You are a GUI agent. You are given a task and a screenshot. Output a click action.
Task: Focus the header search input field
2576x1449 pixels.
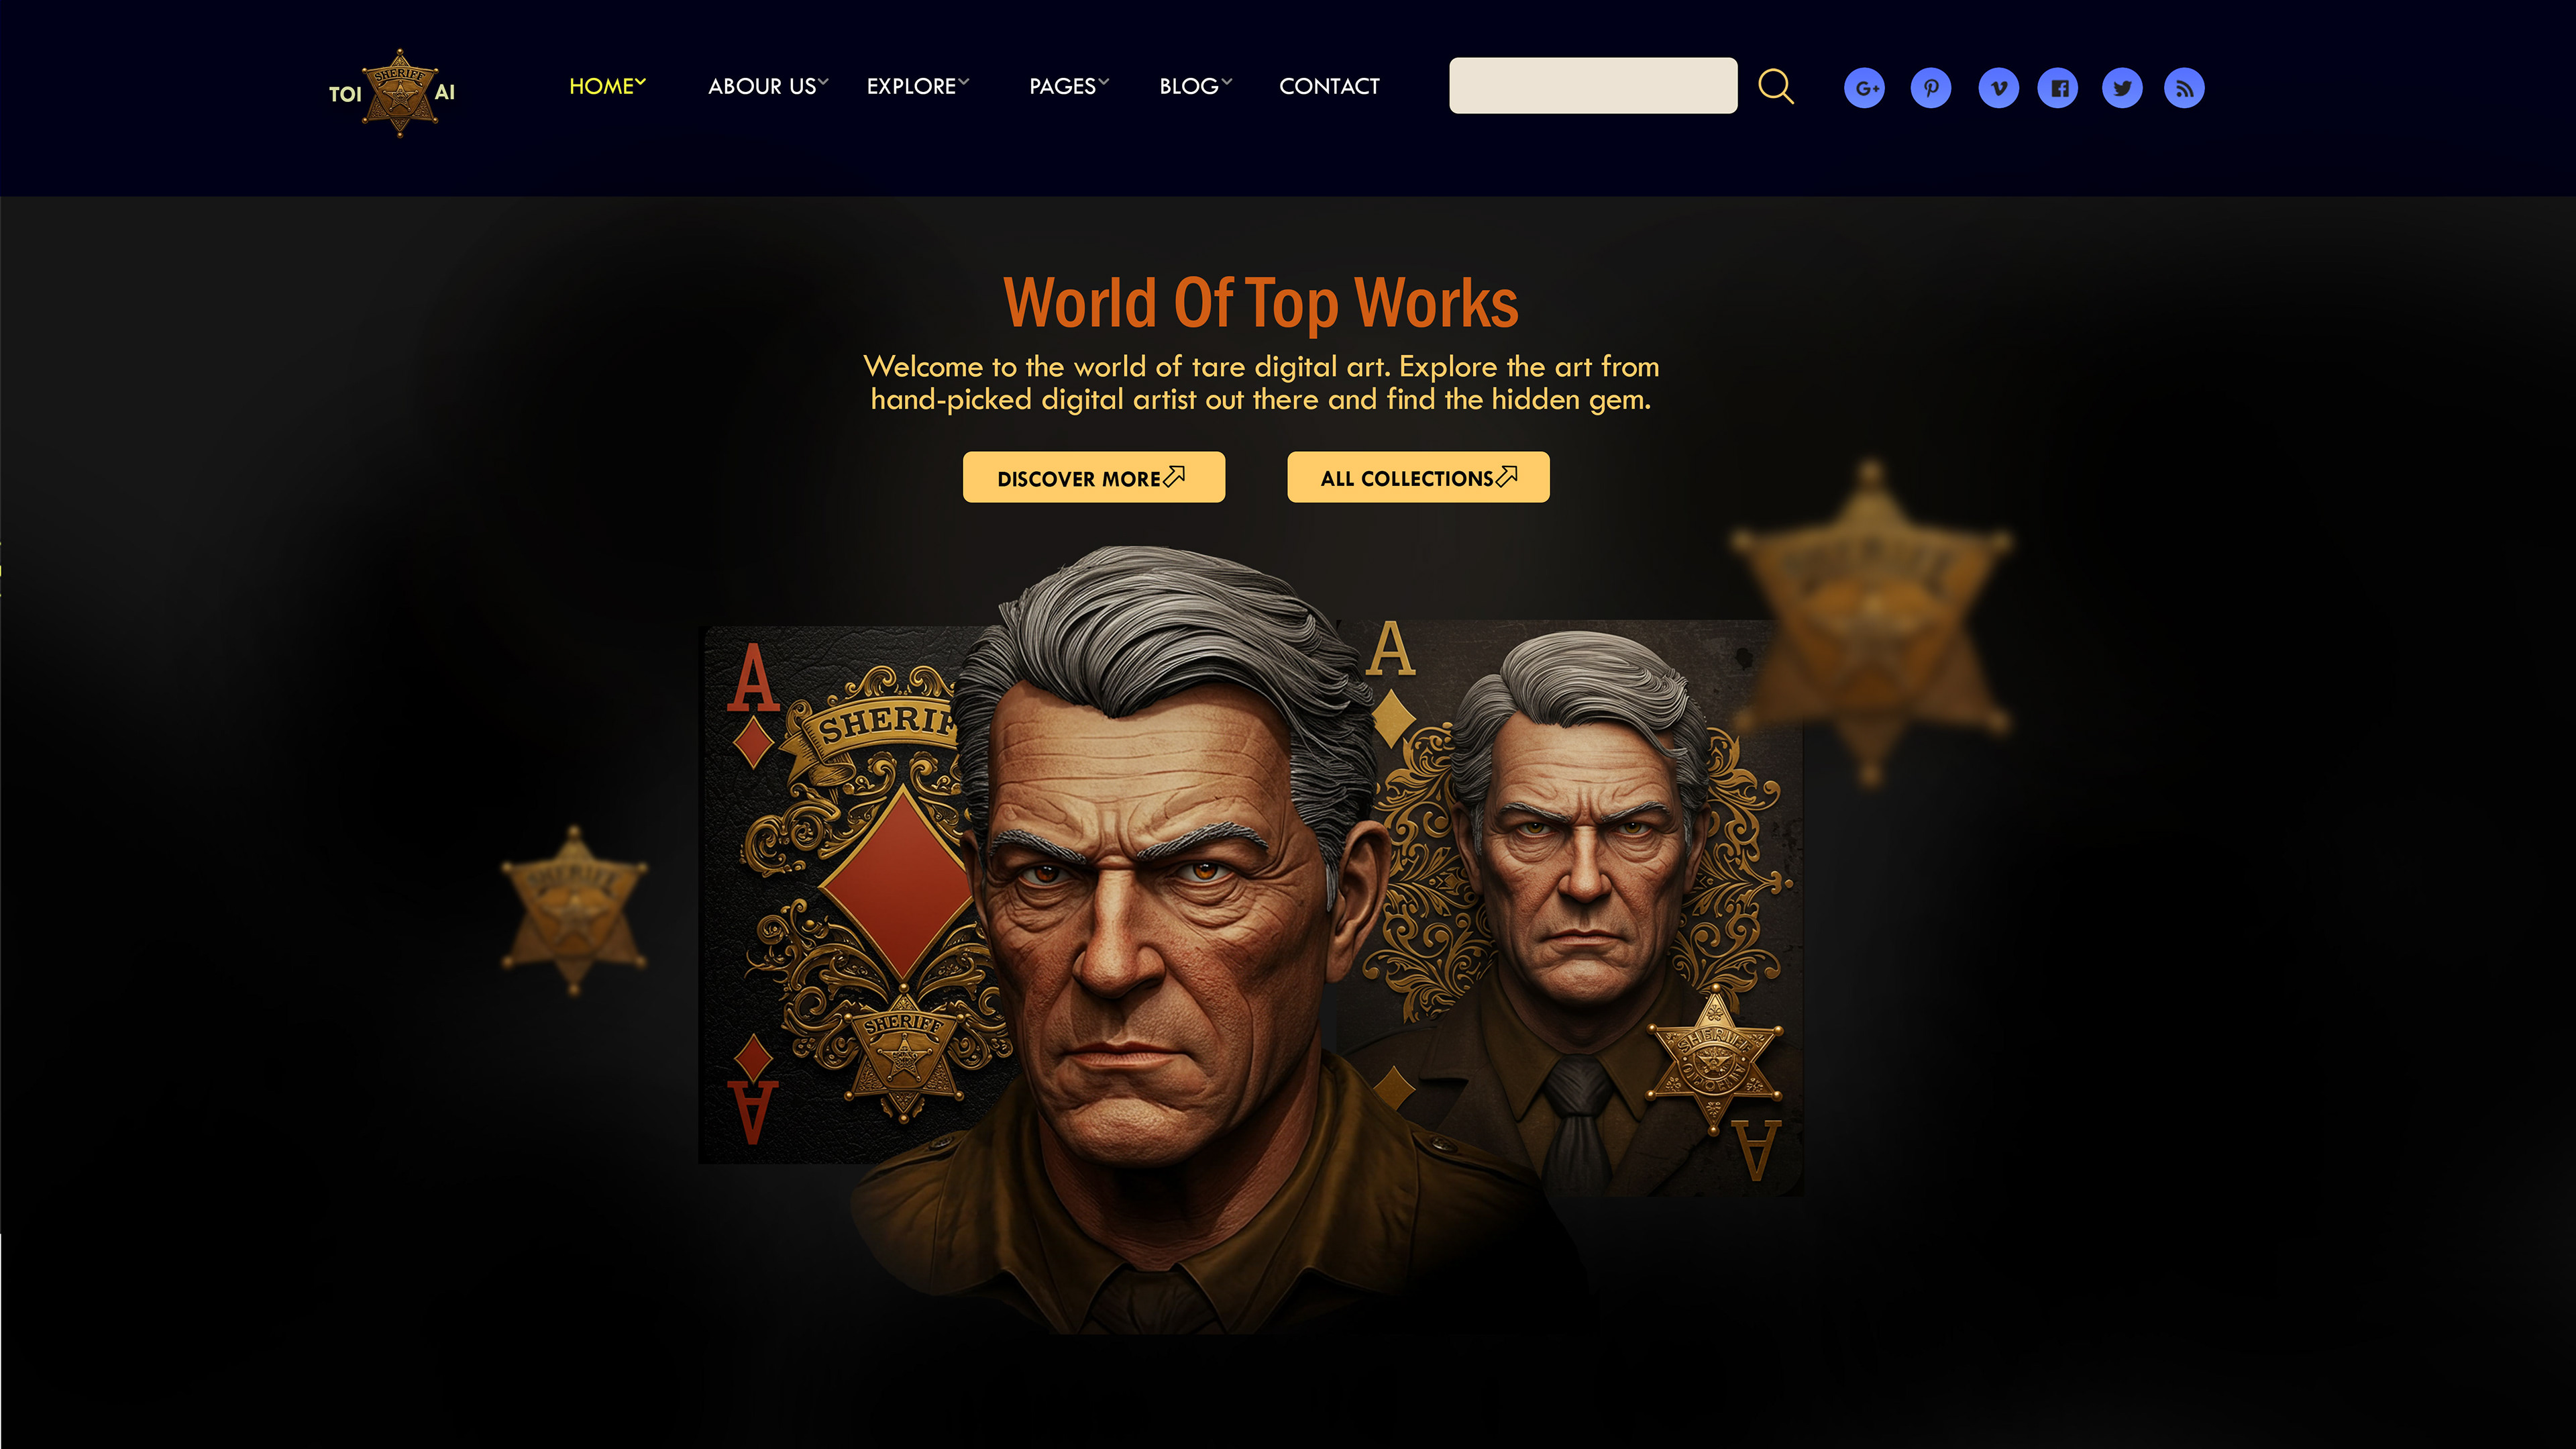coord(1593,85)
